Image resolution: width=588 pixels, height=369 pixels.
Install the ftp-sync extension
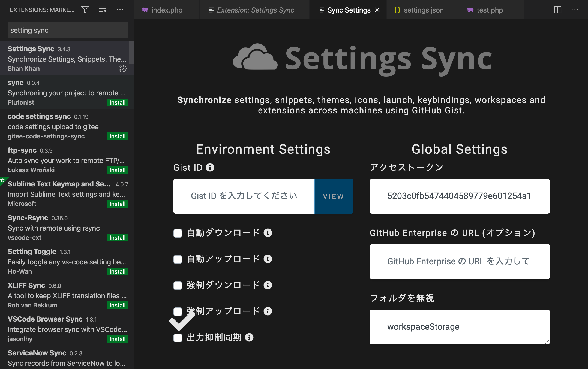pyautogui.click(x=117, y=170)
